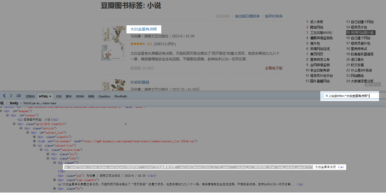Screen dimensions: 386x195
Task: Close the advertisement with its X icon
Action: pyautogui.click(x=378, y=85)
